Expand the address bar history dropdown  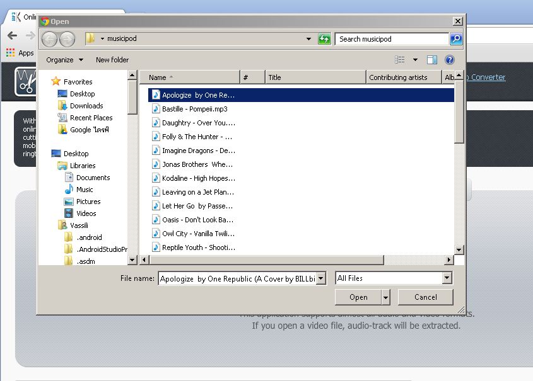click(308, 39)
